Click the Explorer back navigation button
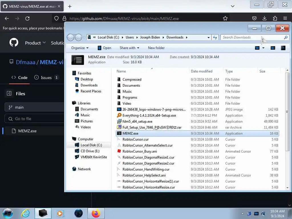Screen dimensions: 292x219 coord(71,37)
